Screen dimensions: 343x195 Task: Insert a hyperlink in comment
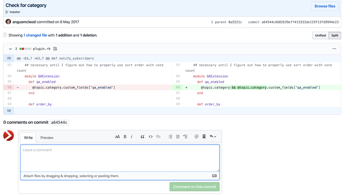[158, 137]
